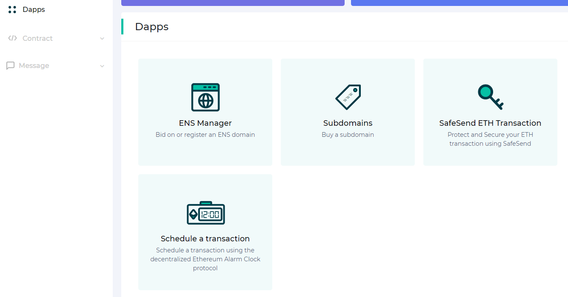Click 'Bid on or register an ENS domain'
568x297 pixels.
pos(206,135)
